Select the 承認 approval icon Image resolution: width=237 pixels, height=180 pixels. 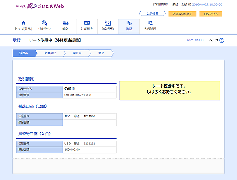(129, 23)
